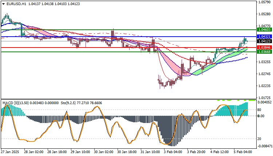Select the 5 Feb 04:00 time axis label

[243, 152]
